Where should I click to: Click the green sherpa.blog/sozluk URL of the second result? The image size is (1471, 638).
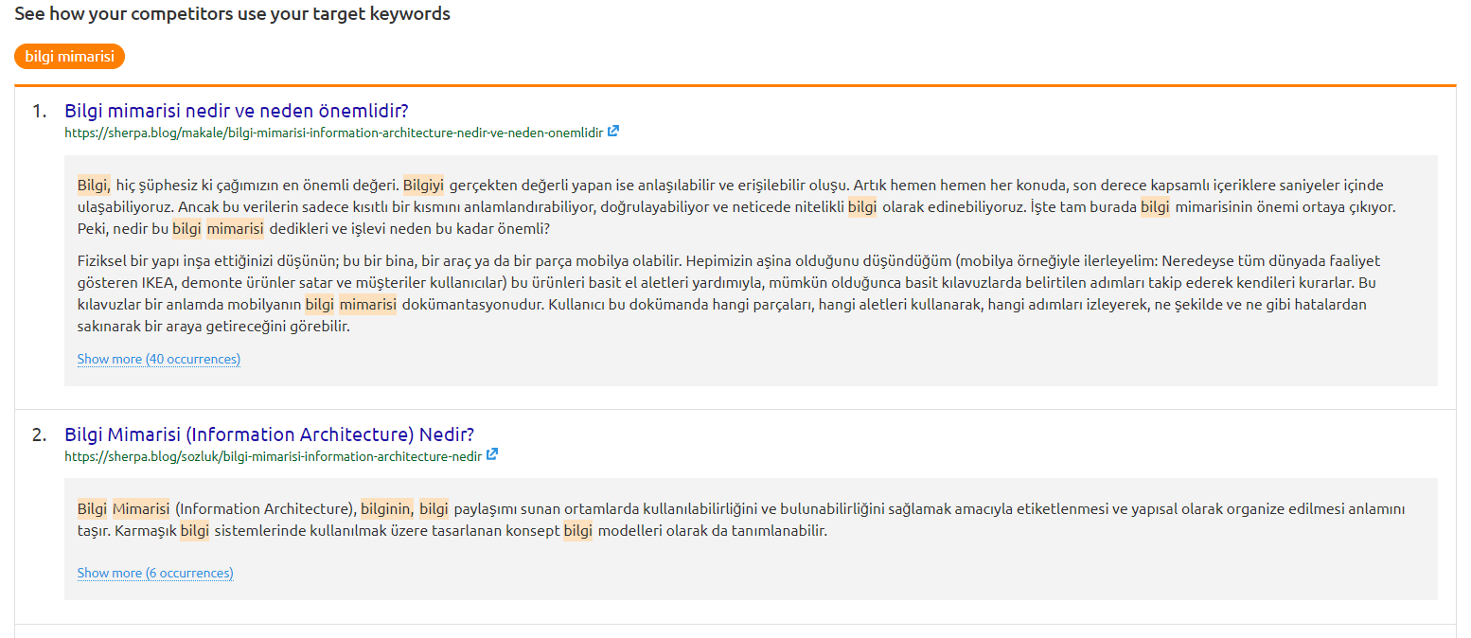pos(273,456)
